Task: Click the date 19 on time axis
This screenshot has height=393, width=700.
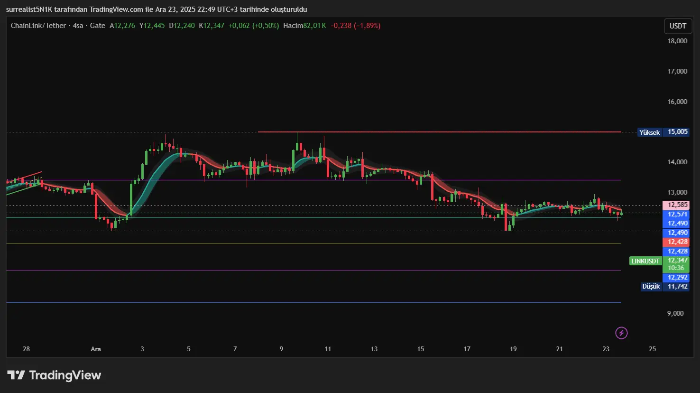Action: tap(513, 349)
